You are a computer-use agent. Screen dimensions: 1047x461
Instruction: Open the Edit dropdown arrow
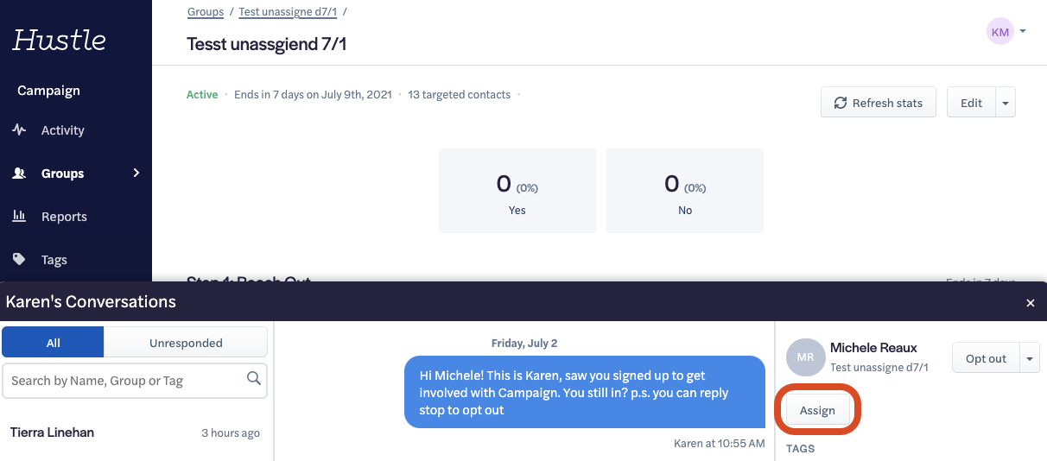1006,103
